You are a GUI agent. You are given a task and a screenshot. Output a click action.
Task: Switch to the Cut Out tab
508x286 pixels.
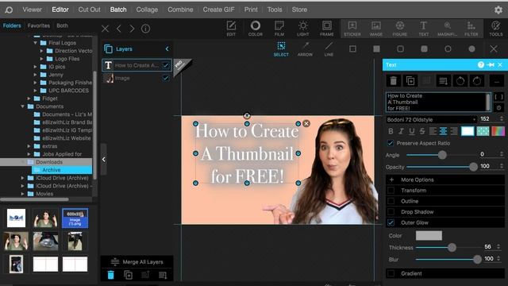tap(89, 10)
